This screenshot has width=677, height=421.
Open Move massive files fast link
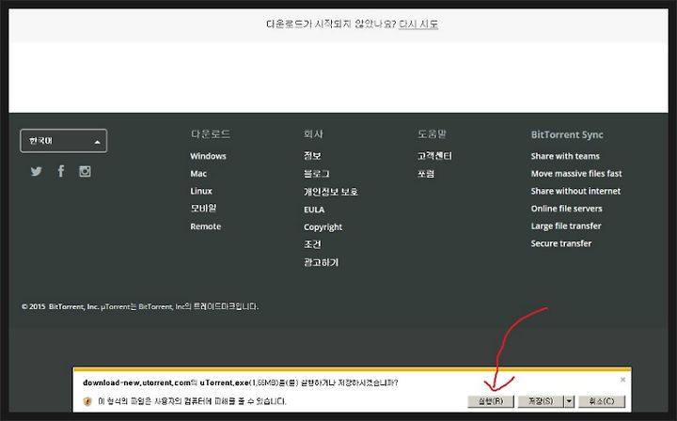coord(576,174)
